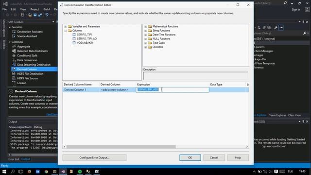The image size is (311, 175).
Task: Click the Destination Assistant icon in SSIS Toolbox
Action: [x=14, y=32]
